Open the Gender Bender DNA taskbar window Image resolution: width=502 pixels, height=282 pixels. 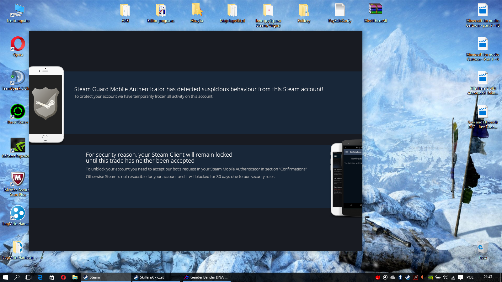[206, 277]
